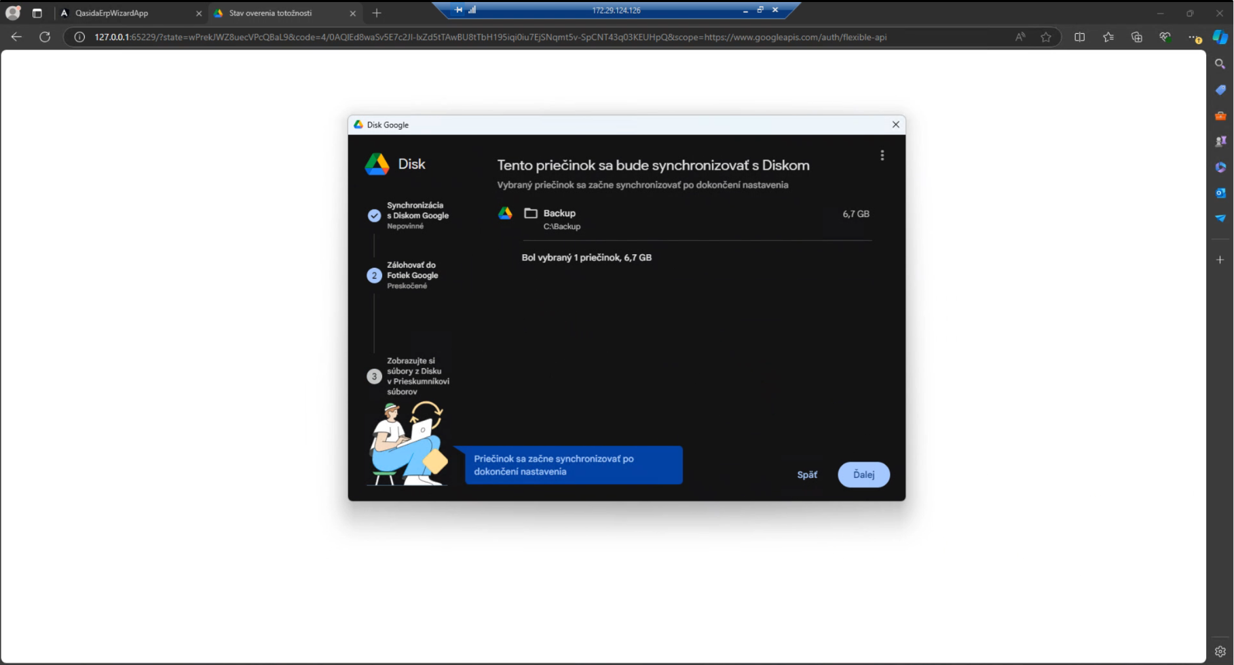The image size is (1234, 665).
Task: Click the folder icon next to Backup
Action: (531, 213)
